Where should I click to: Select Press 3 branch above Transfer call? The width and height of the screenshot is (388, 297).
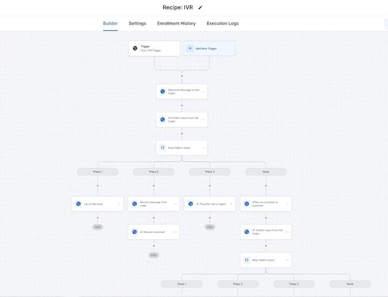(210, 172)
